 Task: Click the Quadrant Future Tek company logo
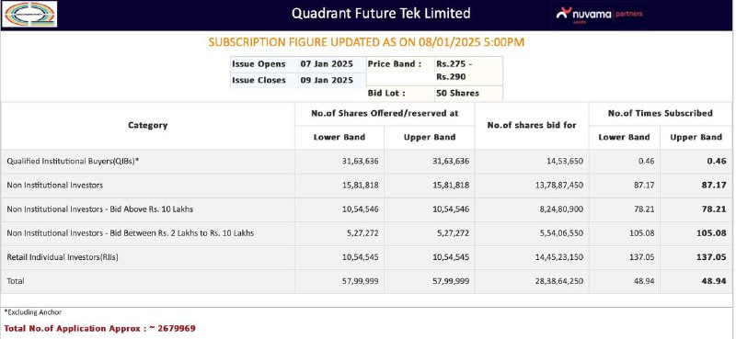[29, 14]
